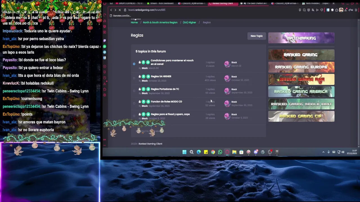Viewport: 360px width, 202px height.
Task: Open topic Condiciones para mantener el vouch
Action: [x=172, y=62]
